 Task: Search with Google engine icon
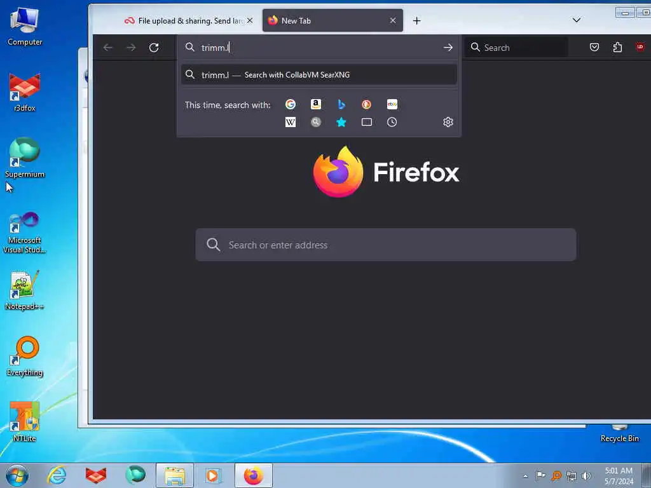[290, 105]
